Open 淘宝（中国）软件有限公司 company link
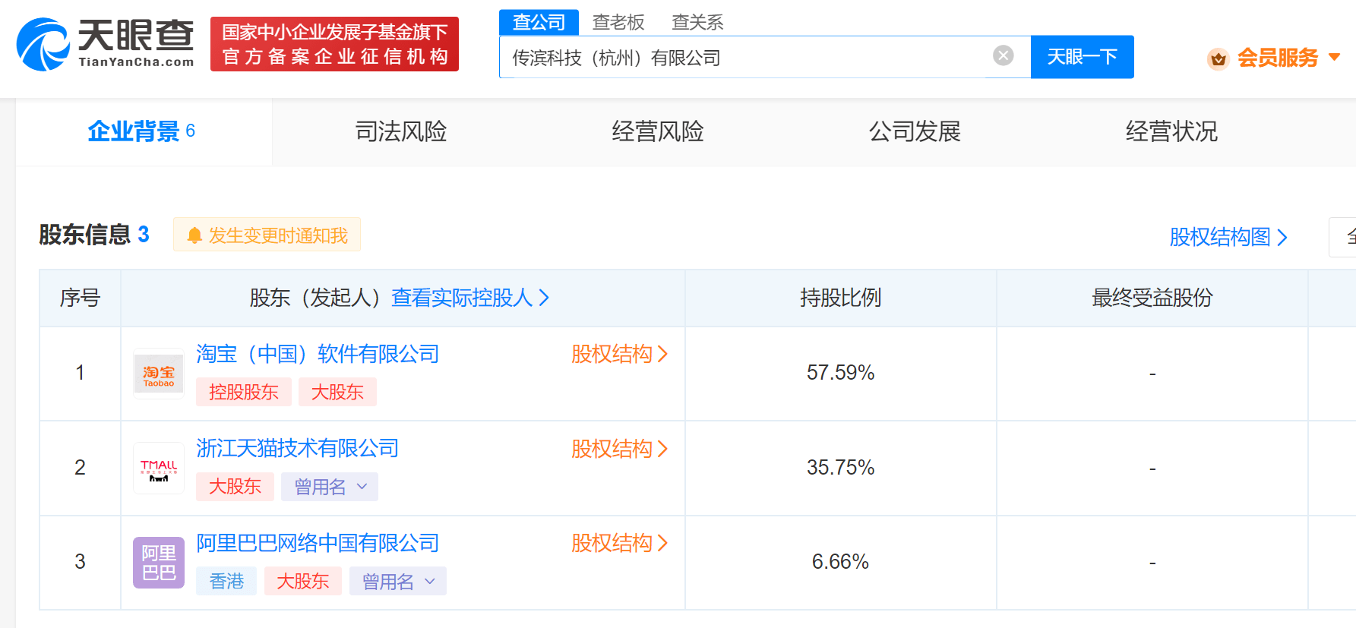 [x=318, y=354]
